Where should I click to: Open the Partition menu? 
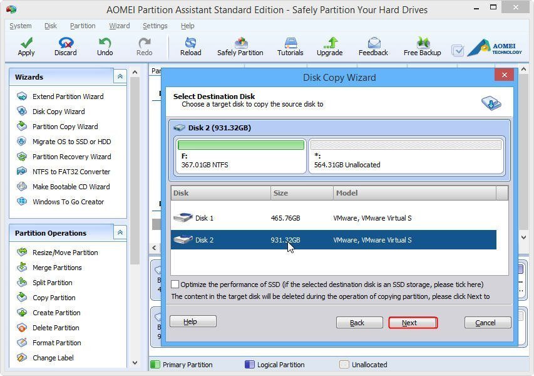click(83, 26)
